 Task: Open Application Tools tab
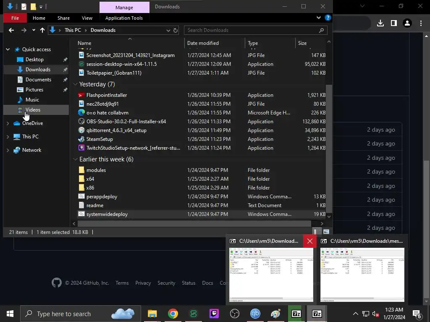124,18
